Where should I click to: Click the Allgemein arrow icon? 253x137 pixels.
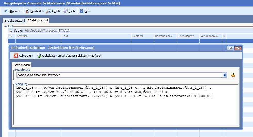(x=6, y=11)
